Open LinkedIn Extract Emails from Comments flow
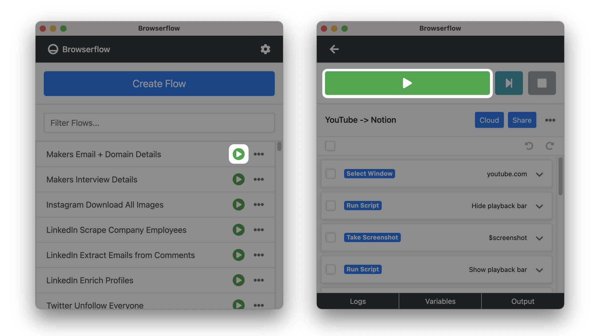The height and width of the screenshot is (336, 600). pyautogui.click(x=120, y=255)
